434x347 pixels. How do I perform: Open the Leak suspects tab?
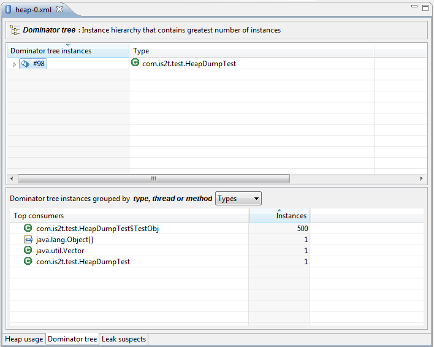[124, 339]
